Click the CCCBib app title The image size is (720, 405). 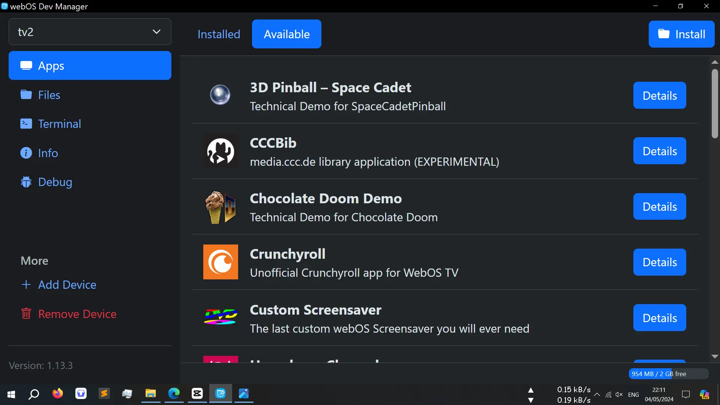(273, 143)
